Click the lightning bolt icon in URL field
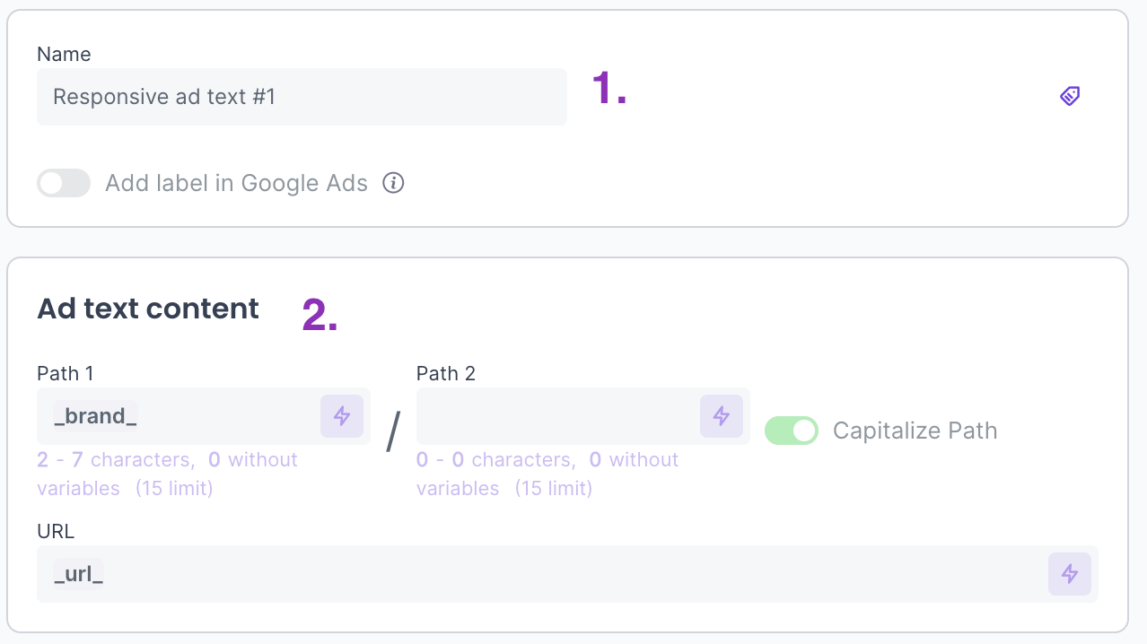This screenshot has width=1147, height=644. pos(1070,574)
